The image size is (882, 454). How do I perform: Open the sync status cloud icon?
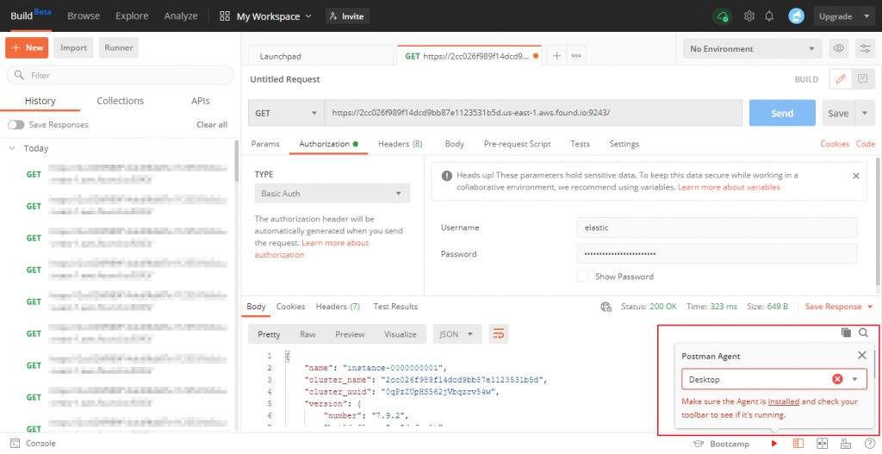click(x=723, y=16)
